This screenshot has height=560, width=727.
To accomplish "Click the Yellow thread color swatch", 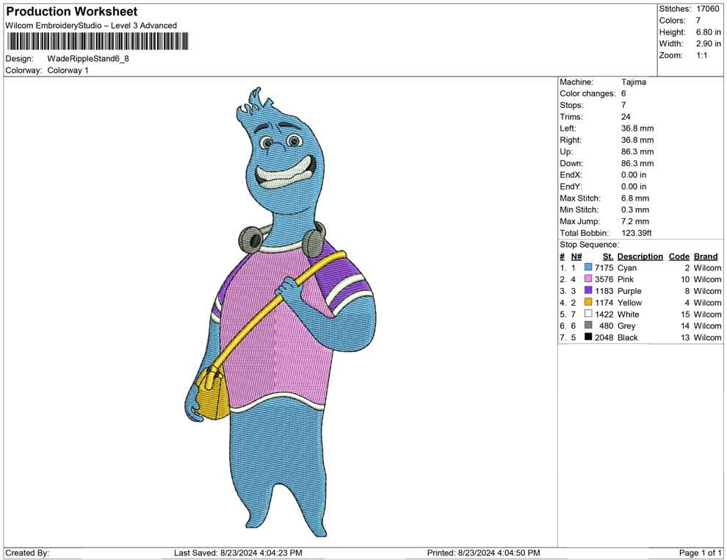I will 588,302.
